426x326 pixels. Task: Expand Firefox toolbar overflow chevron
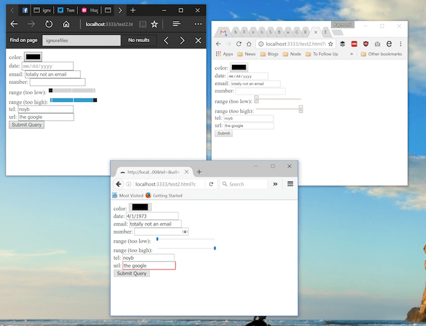pyautogui.click(x=275, y=184)
